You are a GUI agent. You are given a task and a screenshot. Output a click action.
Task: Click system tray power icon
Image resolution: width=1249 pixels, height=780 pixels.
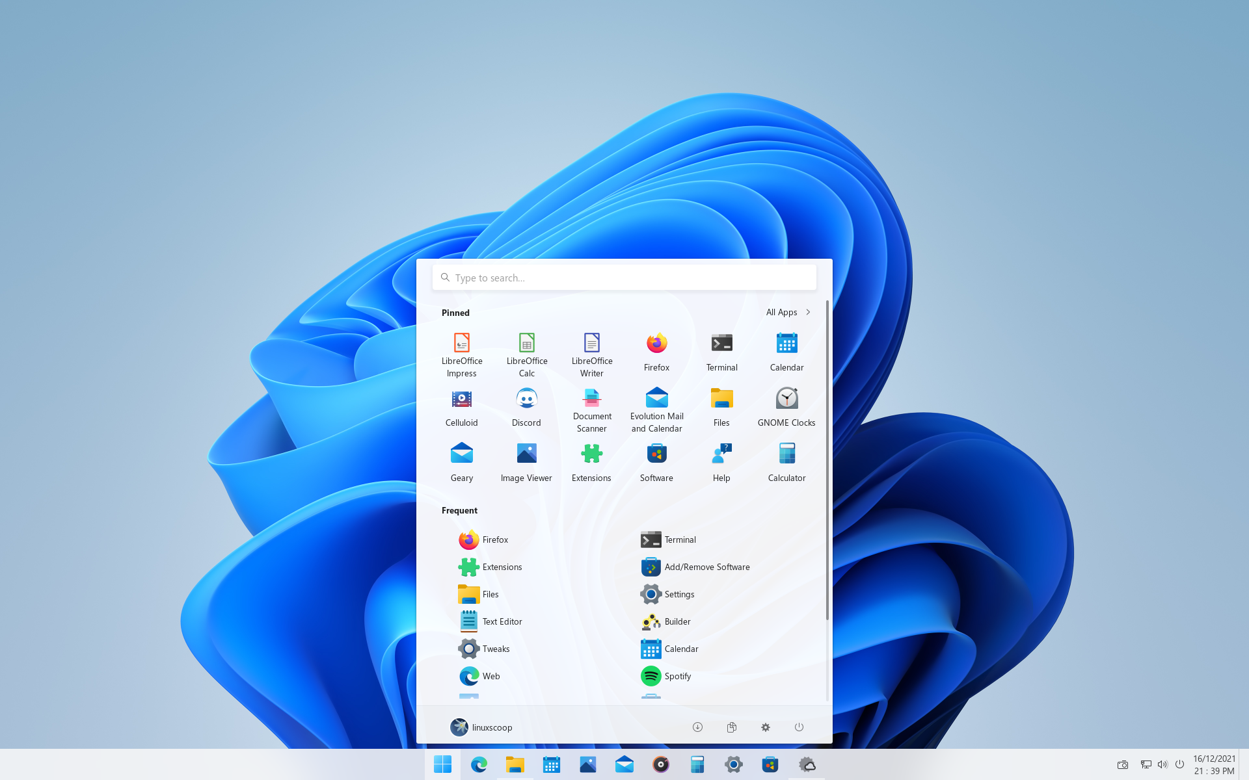coord(1179,764)
